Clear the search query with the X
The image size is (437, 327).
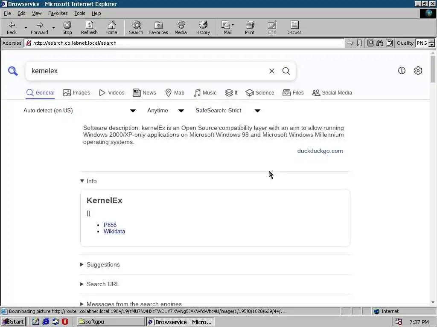pos(271,71)
